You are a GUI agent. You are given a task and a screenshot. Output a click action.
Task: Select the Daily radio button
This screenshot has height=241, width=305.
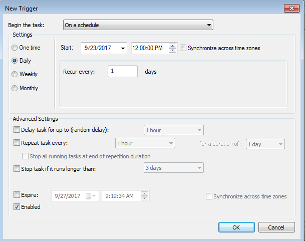point(15,61)
